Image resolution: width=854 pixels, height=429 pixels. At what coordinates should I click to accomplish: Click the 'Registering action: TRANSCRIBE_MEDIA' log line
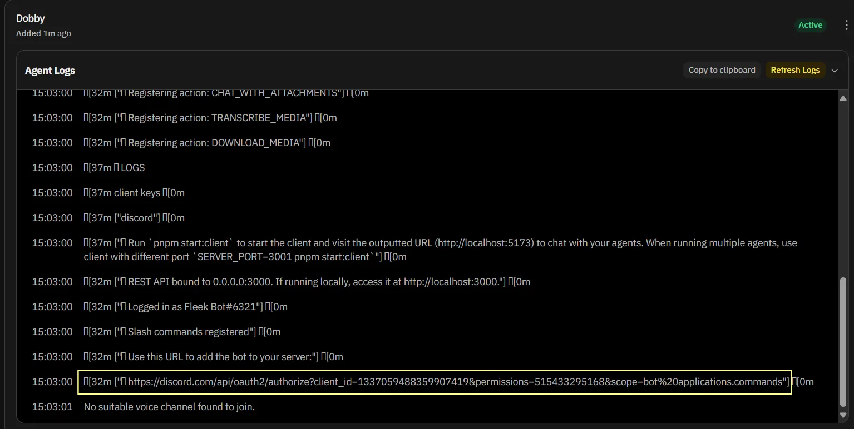point(210,118)
